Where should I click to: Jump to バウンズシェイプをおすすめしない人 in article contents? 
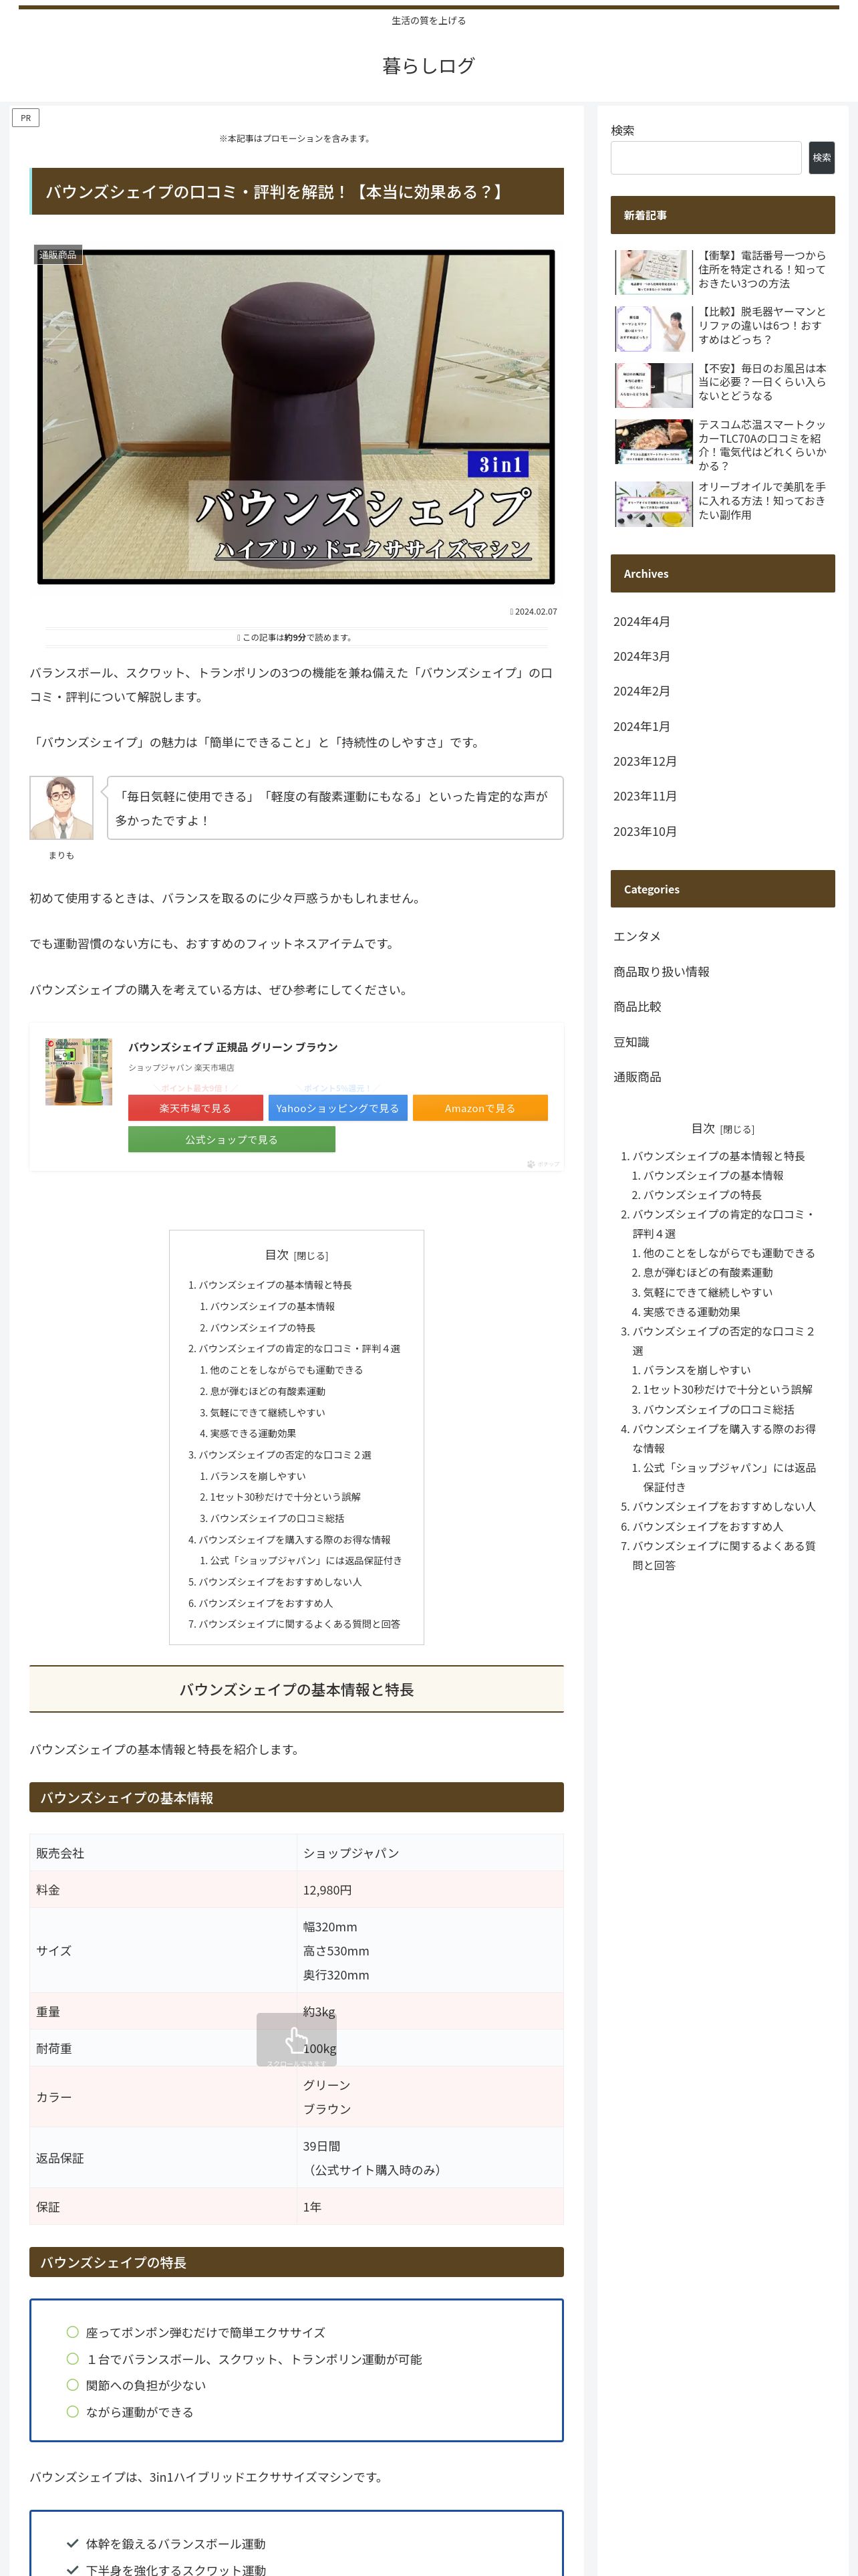tap(280, 1583)
